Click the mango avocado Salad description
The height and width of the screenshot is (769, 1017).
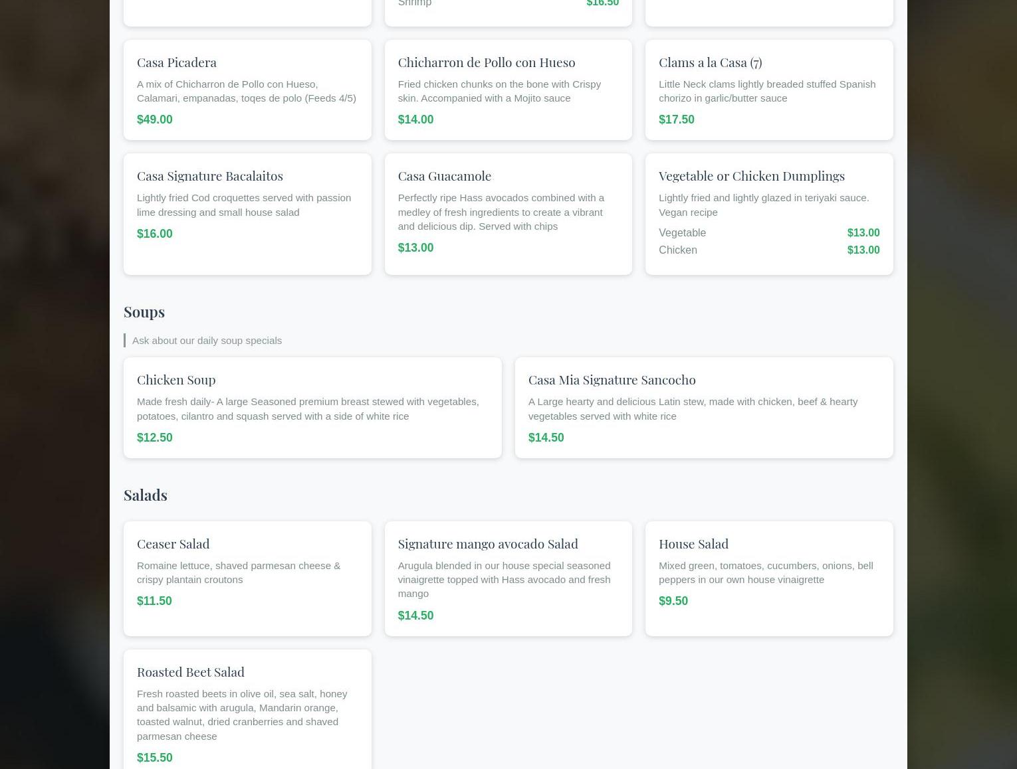(504, 579)
